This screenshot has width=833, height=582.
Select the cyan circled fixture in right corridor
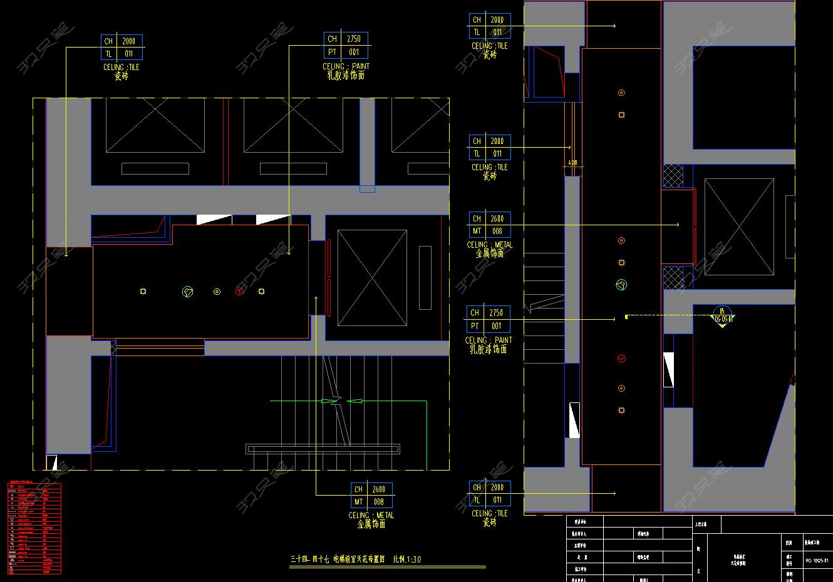[x=621, y=285]
